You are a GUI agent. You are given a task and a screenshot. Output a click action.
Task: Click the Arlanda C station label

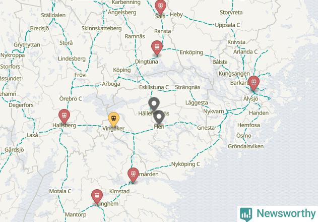[x=245, y=52]
